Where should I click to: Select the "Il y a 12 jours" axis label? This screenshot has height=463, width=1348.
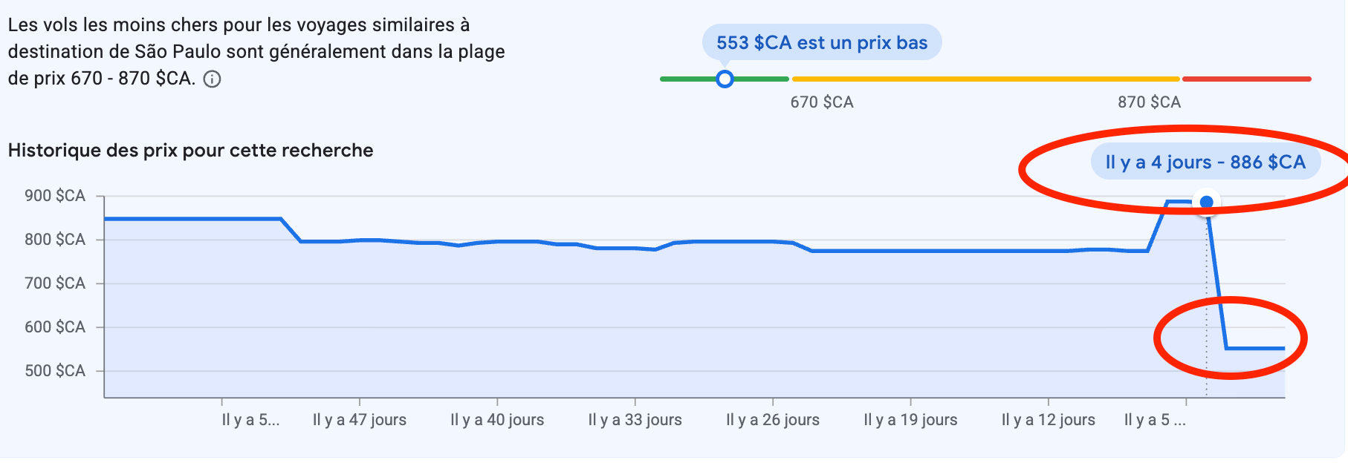click(1048, 420)
